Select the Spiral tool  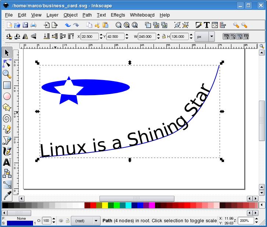point(7,118)
